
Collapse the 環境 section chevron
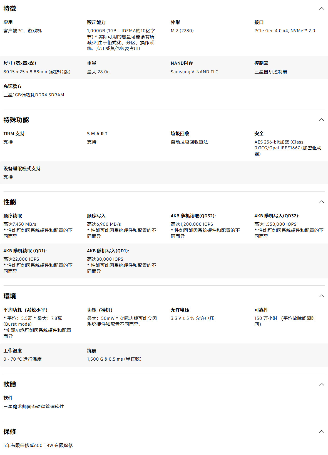[x=321, y=296]
